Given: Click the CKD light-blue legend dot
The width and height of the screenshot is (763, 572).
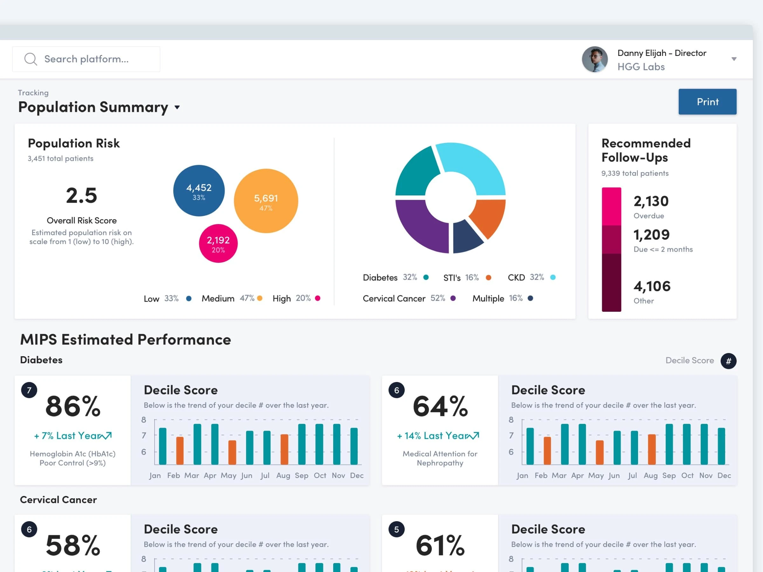Looking at the screenshot, I should point(553,277).
